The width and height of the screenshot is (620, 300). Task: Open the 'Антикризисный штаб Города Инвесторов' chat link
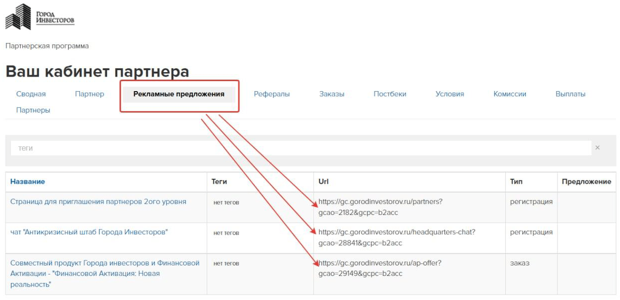coord(89,232)
